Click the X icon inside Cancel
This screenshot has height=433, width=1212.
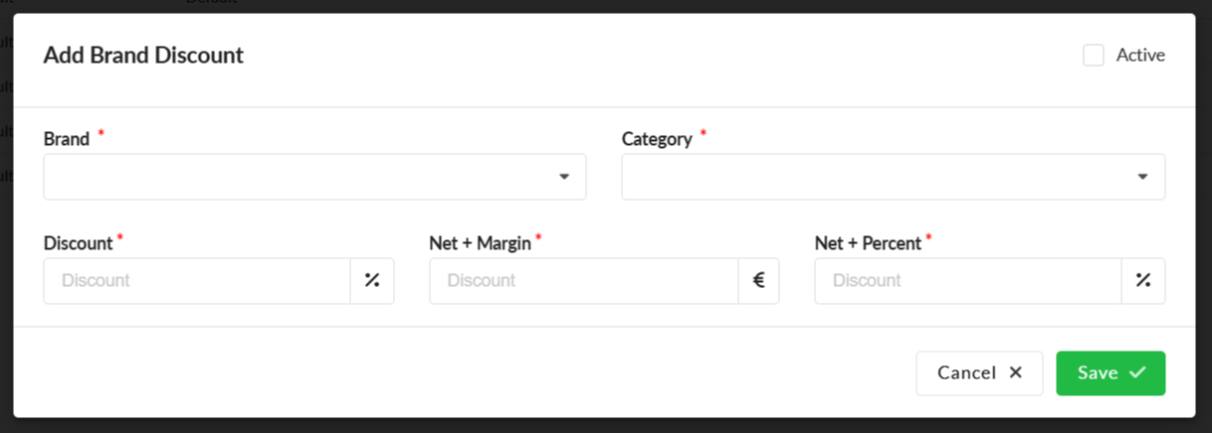[x=1015, y=372]
